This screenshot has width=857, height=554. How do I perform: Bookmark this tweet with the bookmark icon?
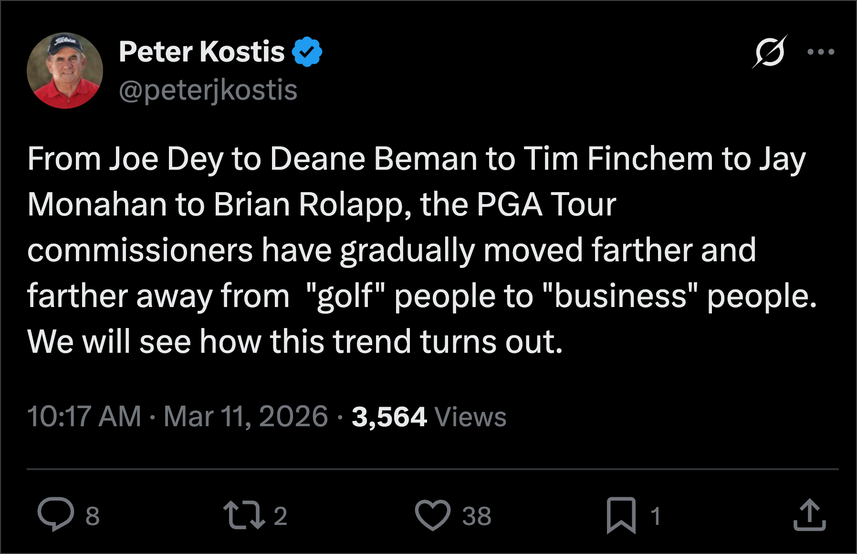click(x=621, y=515)
